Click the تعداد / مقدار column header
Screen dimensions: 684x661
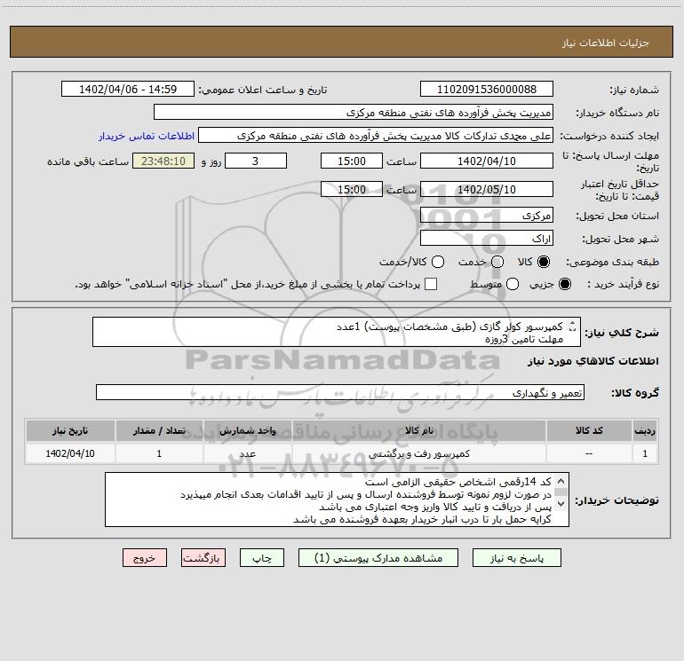tap(159, 430)
